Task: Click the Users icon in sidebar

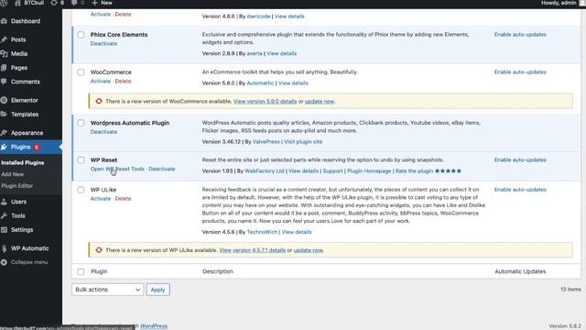Action: click(x=4, y=202)
